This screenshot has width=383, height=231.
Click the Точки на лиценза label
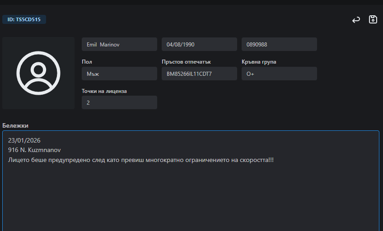tap(104, 91)
